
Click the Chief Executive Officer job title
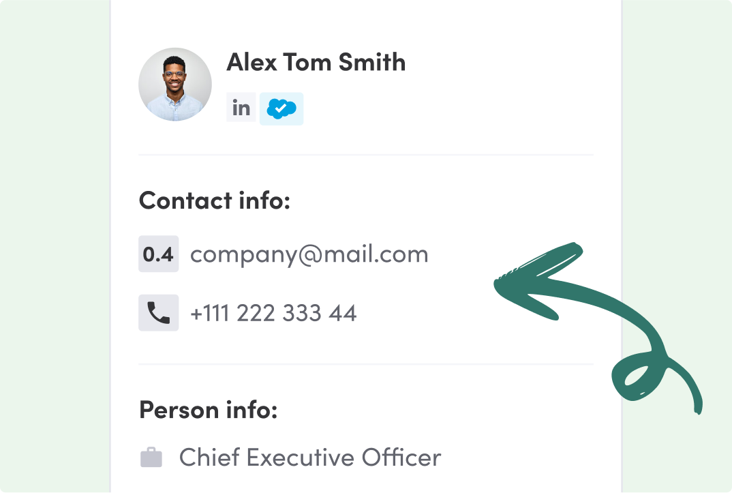[310, 458]
